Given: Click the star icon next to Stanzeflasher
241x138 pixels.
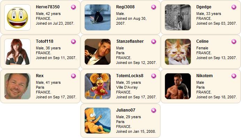Looking at the screenshot, I should coord(153,41).
